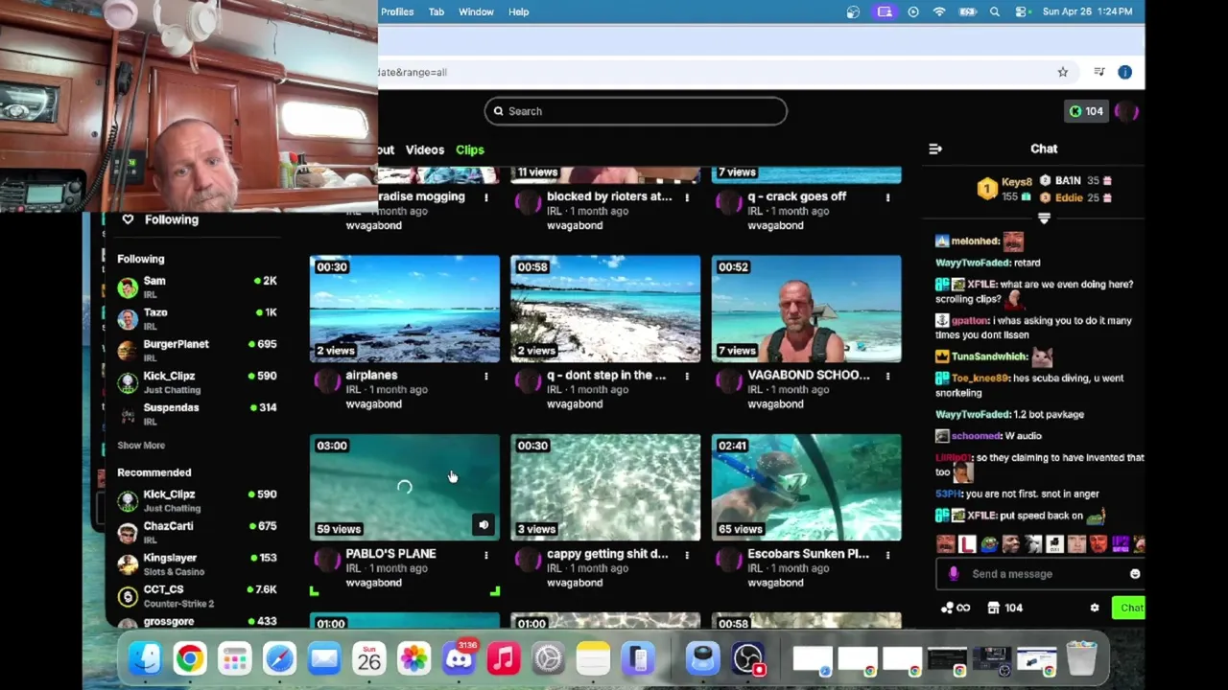Open Spotlight search in menu bar
1228x690 pixels.
[995, 11]
